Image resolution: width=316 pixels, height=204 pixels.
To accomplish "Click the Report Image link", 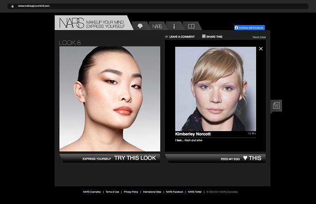I will pyautogui.click(x=259, y=37).
